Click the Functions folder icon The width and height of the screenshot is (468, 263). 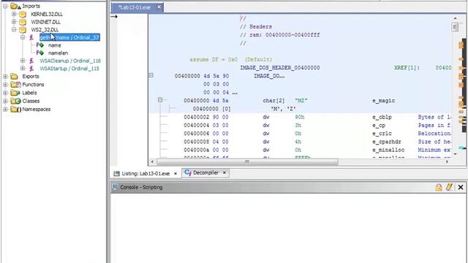pyautogui.click(x=15, y=85)
